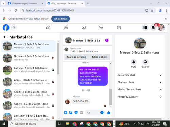Expand Chat members section
This screenshot has width=170, height=127.
(x=140, y=82)
